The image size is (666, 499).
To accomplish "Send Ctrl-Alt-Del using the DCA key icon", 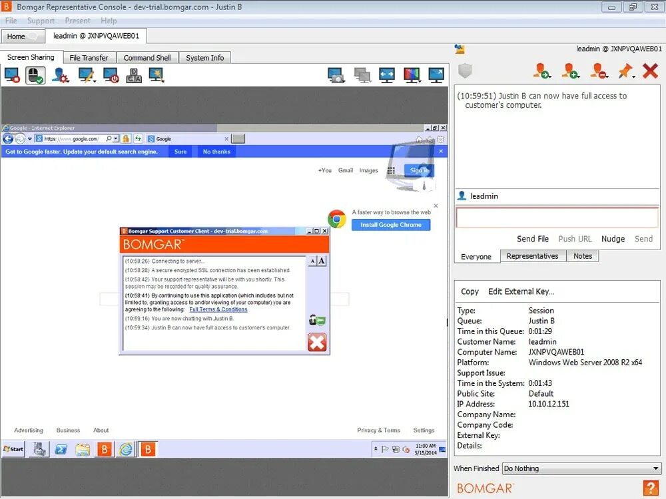I will 134,75.
